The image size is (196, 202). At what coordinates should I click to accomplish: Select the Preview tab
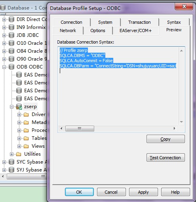[174, 30]
